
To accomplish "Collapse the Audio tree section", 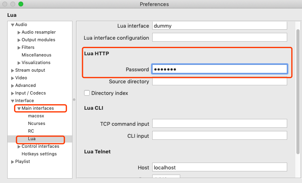I will click(12, 25).
